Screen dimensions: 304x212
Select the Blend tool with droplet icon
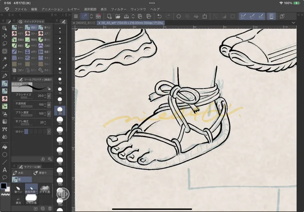tap(4, 137)
